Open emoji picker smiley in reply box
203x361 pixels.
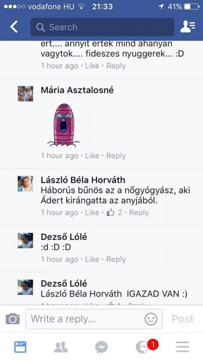151,319
